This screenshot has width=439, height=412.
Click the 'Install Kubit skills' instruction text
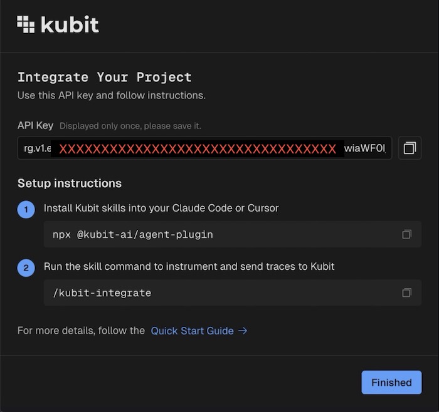[161, 208]
